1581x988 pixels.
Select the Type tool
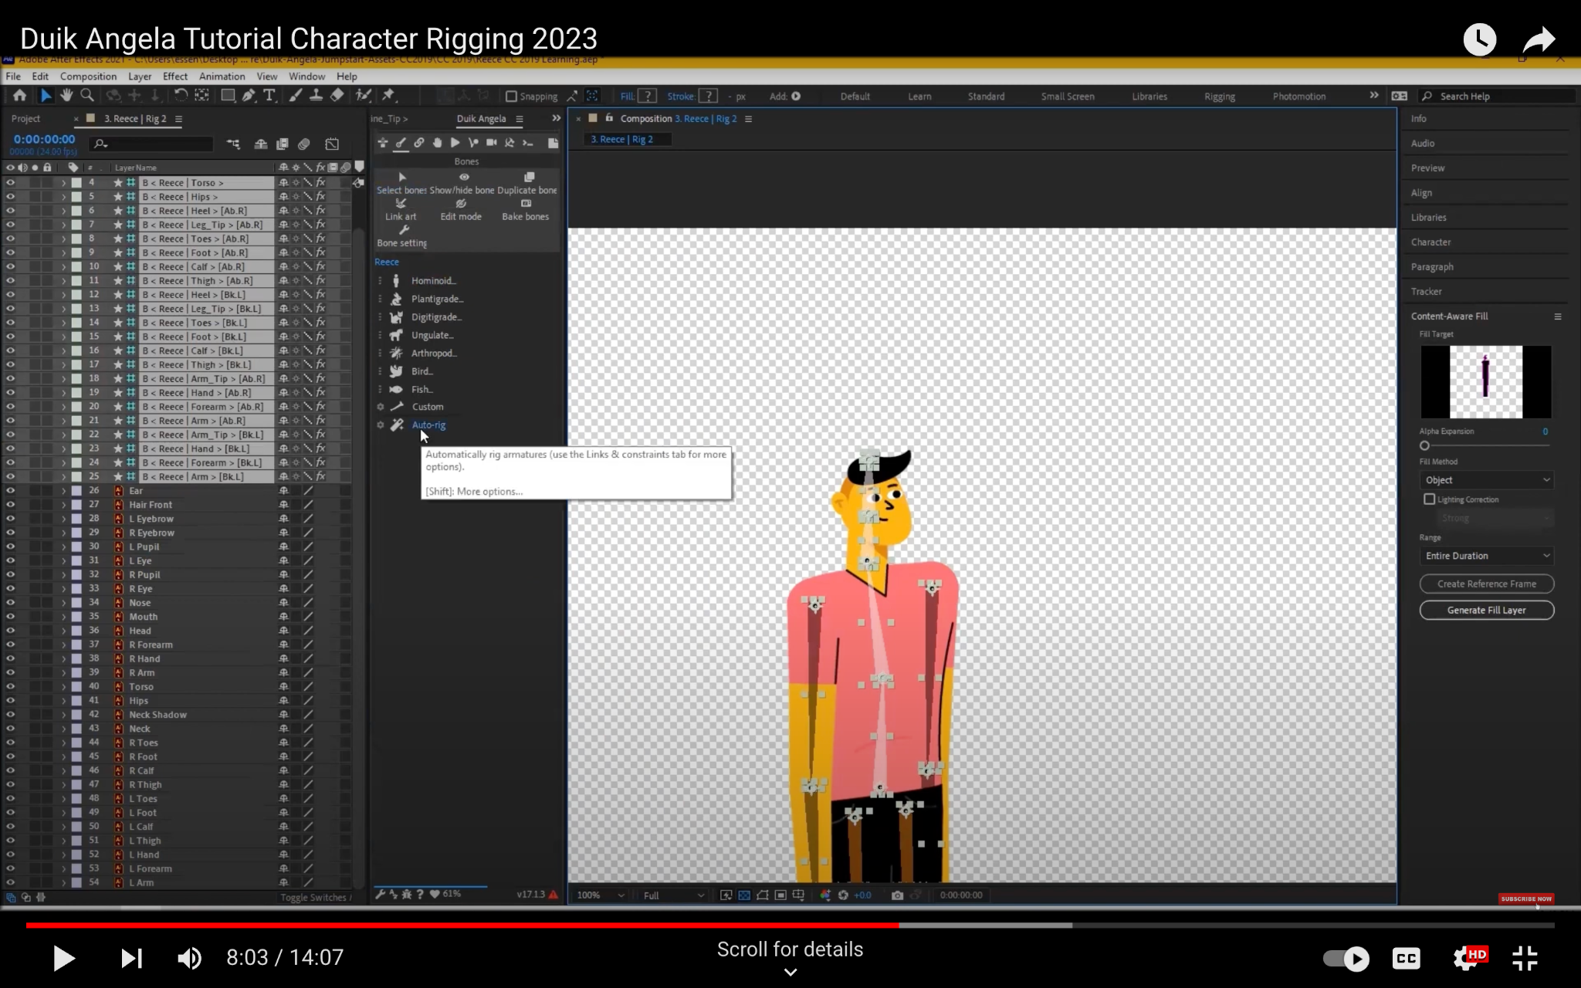click(x=269, y=95)
